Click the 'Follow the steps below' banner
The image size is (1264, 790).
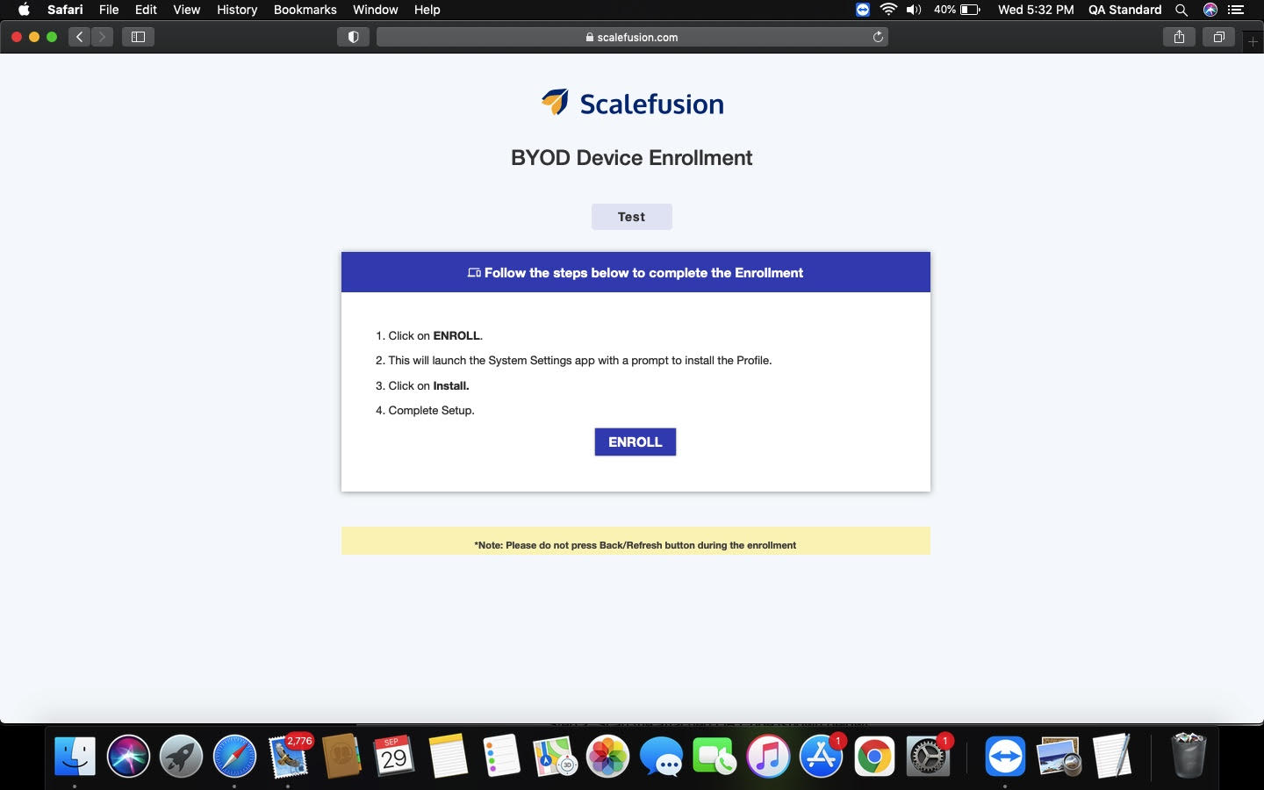point(636,272)
